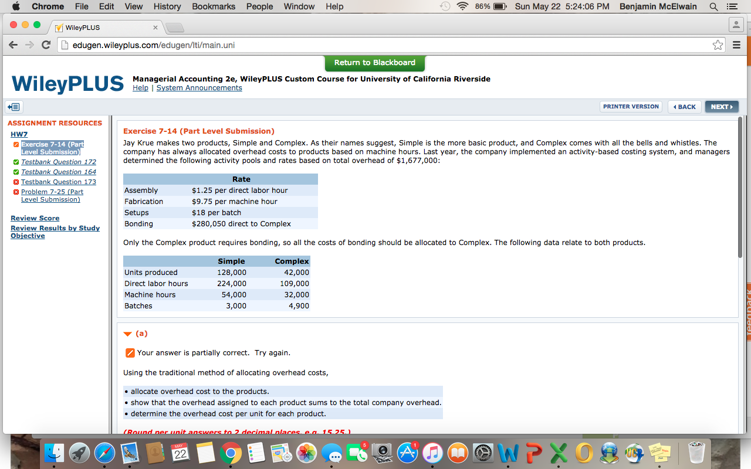The height and width of the screenshot is (469, 751).
Task: Open Messages from the dock
Action: [x=332, y=453]
